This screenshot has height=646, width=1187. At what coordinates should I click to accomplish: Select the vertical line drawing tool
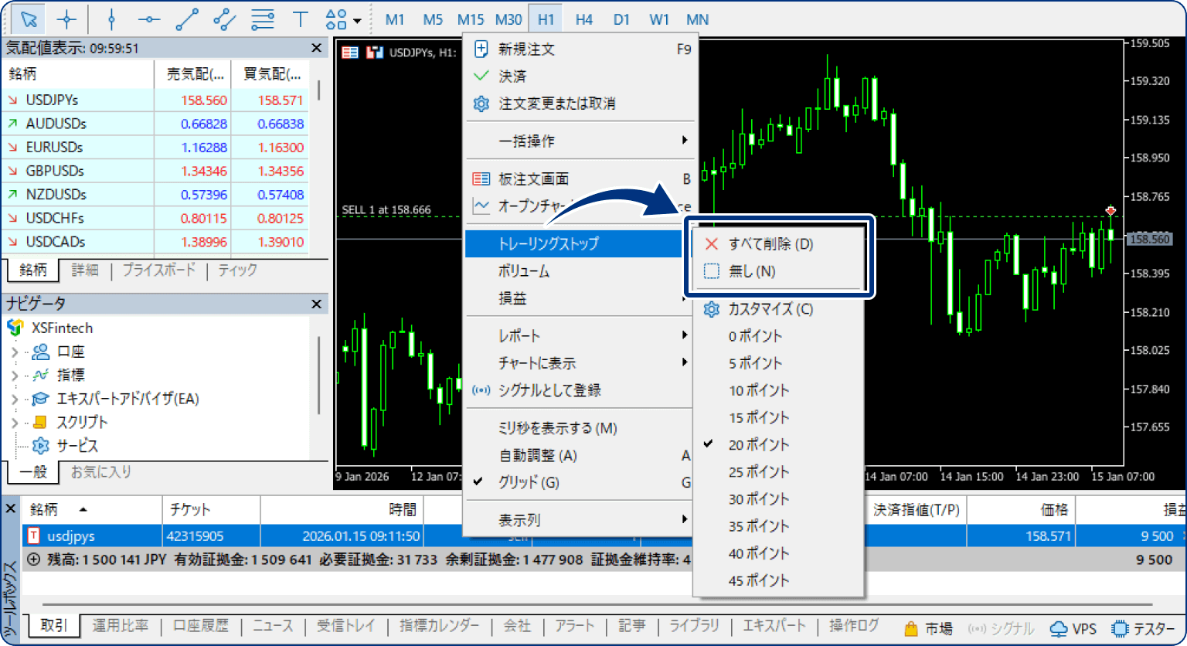point(111,19)
